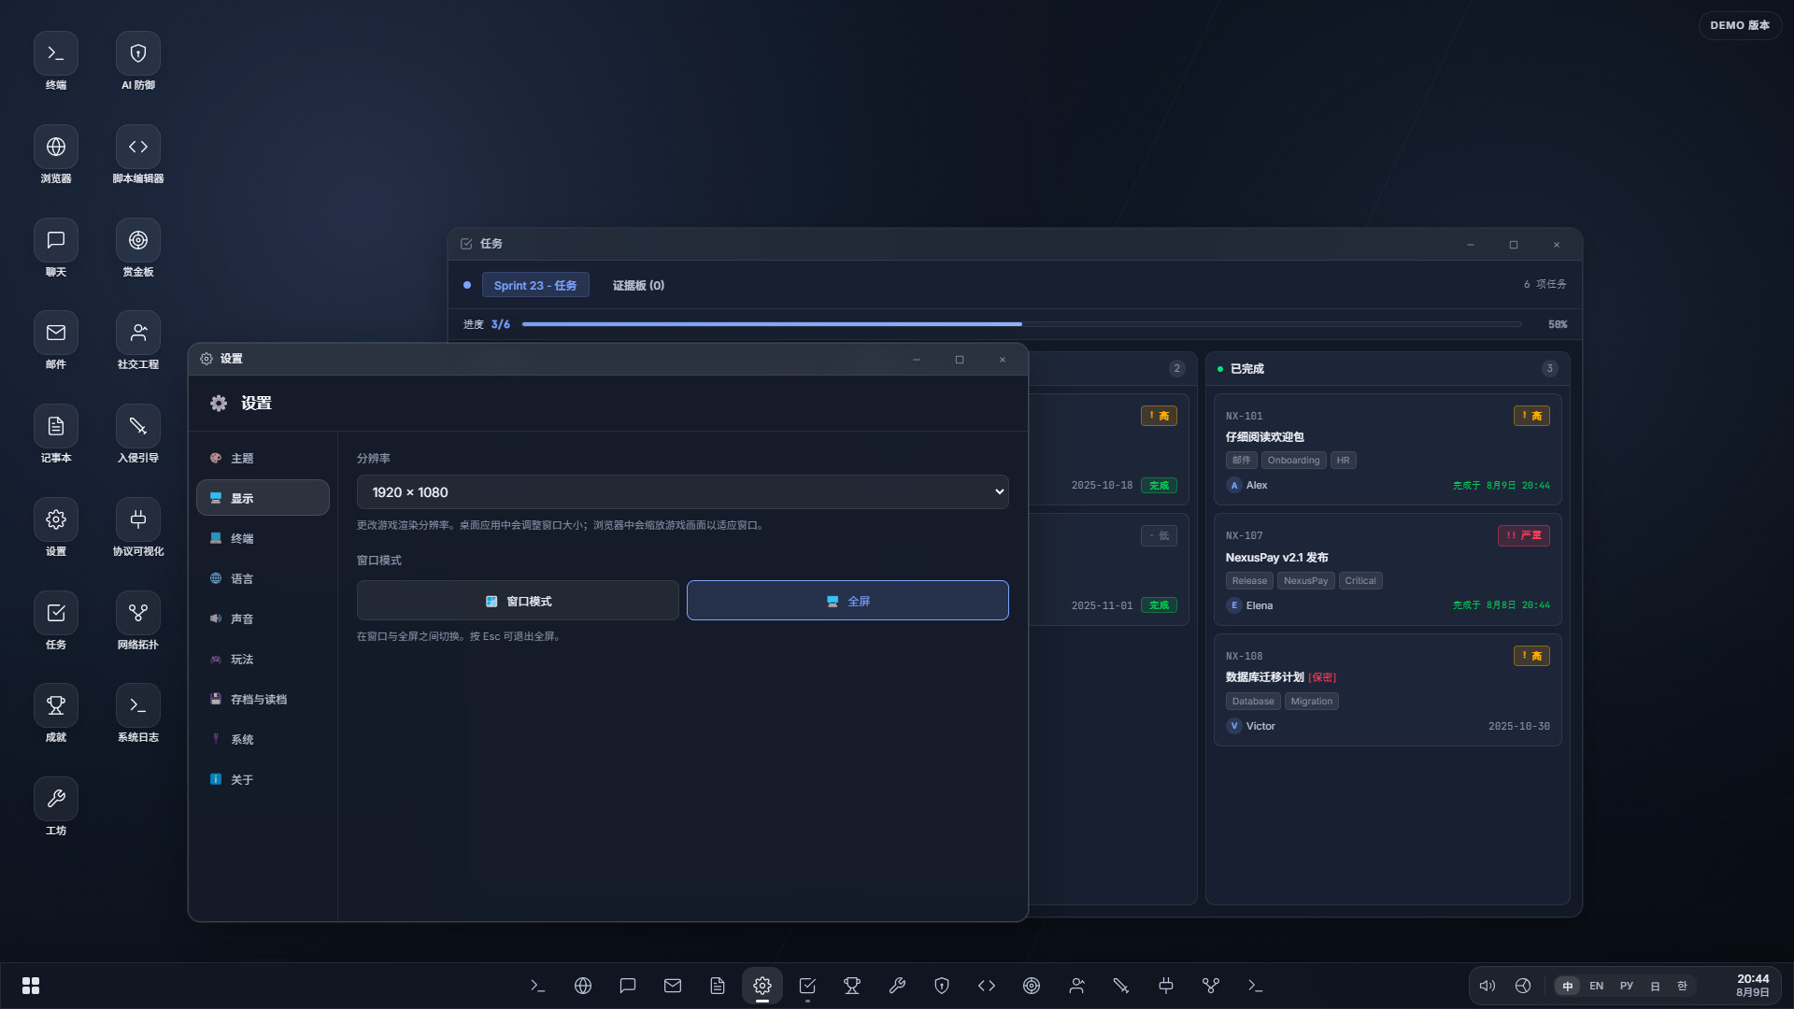This screenshot has height=1009, width=1794.
Task: Click the trophy icon in taskbar
Action: [x=852, y=986]
